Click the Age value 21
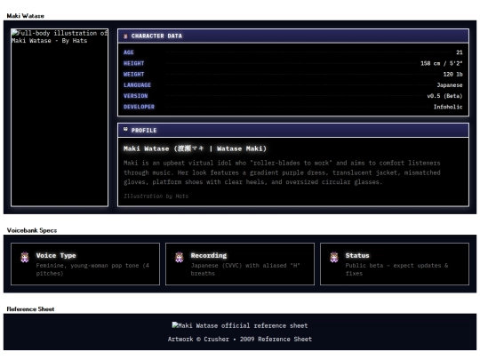480x360 pixels. (460, 52)
